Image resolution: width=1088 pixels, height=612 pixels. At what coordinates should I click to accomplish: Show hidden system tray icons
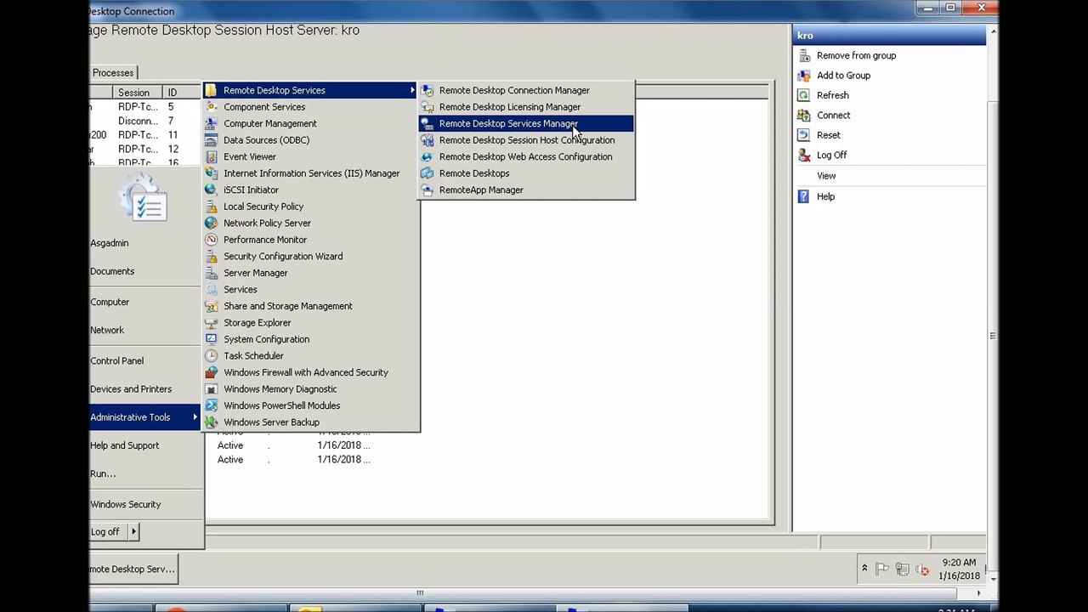click(x=864, y=569)
